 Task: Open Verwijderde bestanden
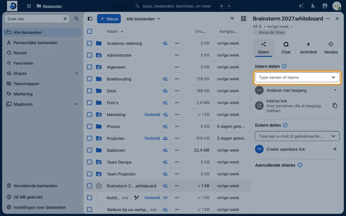43,185
